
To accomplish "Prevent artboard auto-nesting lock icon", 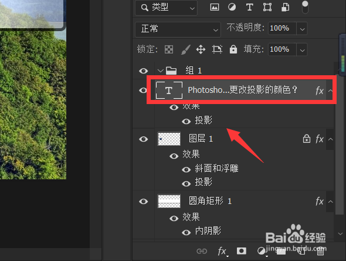I will pos(217,49).
